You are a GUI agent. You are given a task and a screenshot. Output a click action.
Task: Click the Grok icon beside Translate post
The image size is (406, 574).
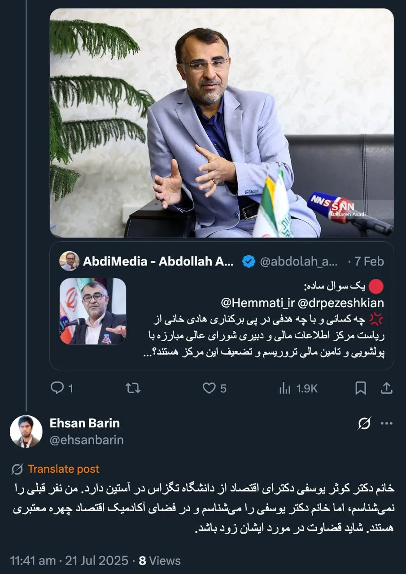pos(17,469)
